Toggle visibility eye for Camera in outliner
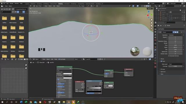 [x=182, y=12]
